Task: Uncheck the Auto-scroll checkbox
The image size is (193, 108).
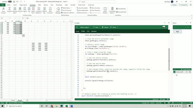Action: point(174,72)
